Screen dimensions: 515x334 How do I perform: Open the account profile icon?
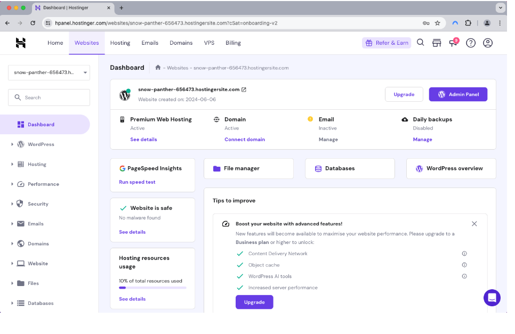tap(488, 43)
